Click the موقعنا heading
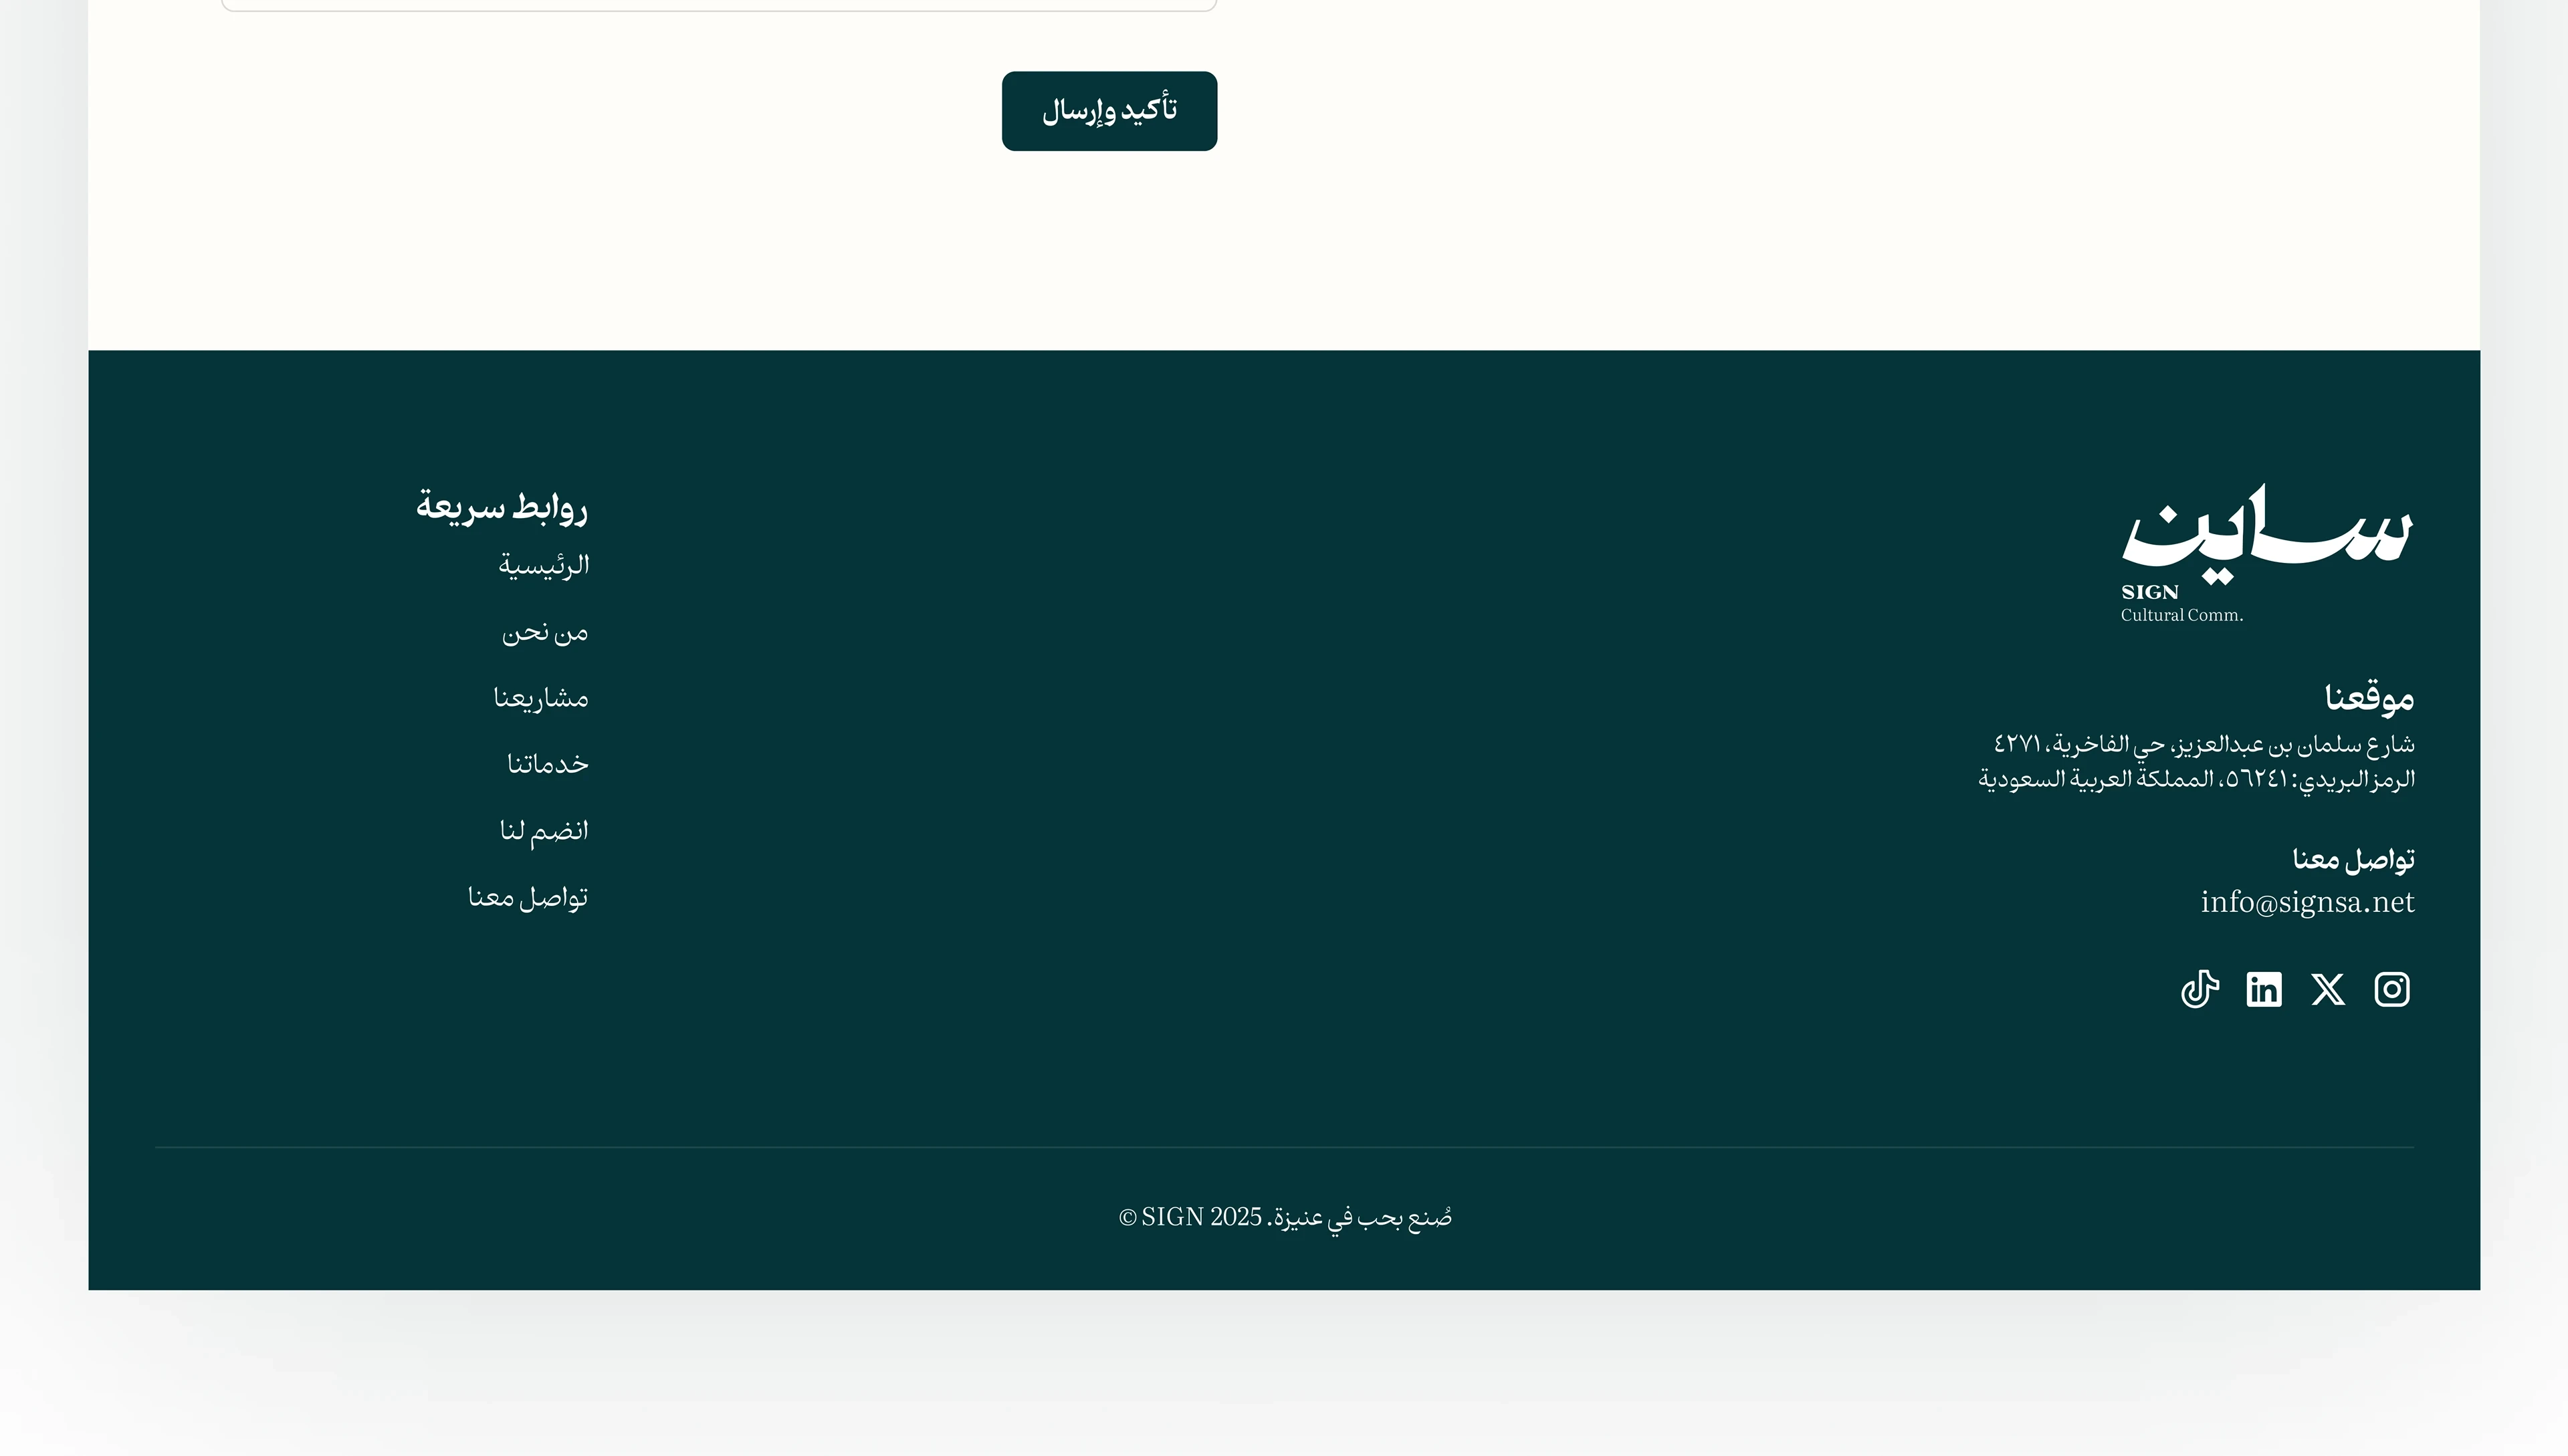 click(2369, 697)
